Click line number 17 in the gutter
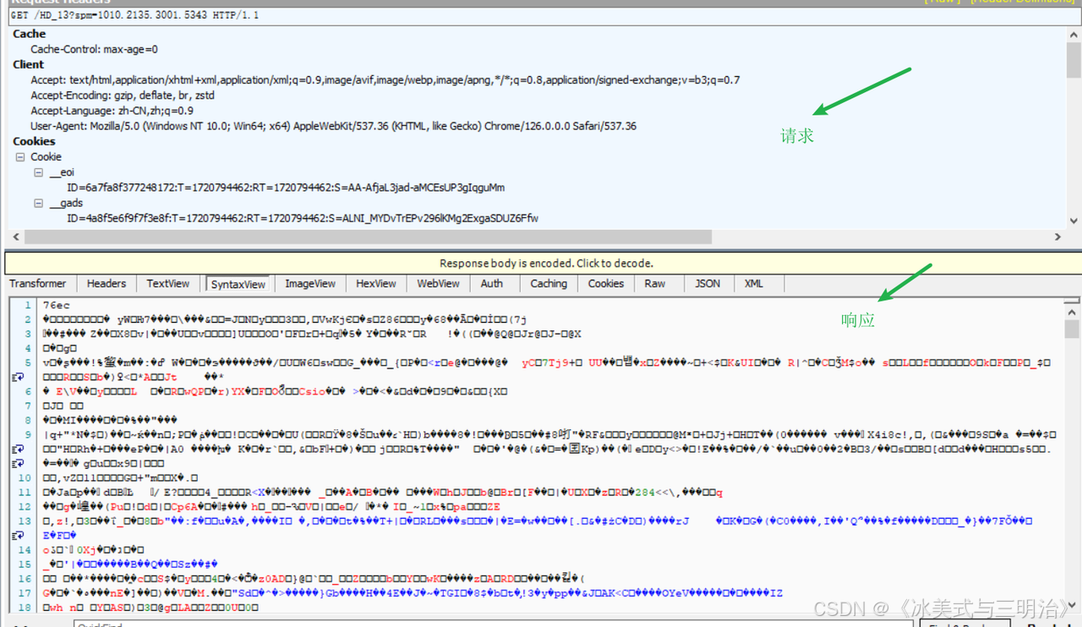This screenshot has width=1082, height=627. click(25, 593)
